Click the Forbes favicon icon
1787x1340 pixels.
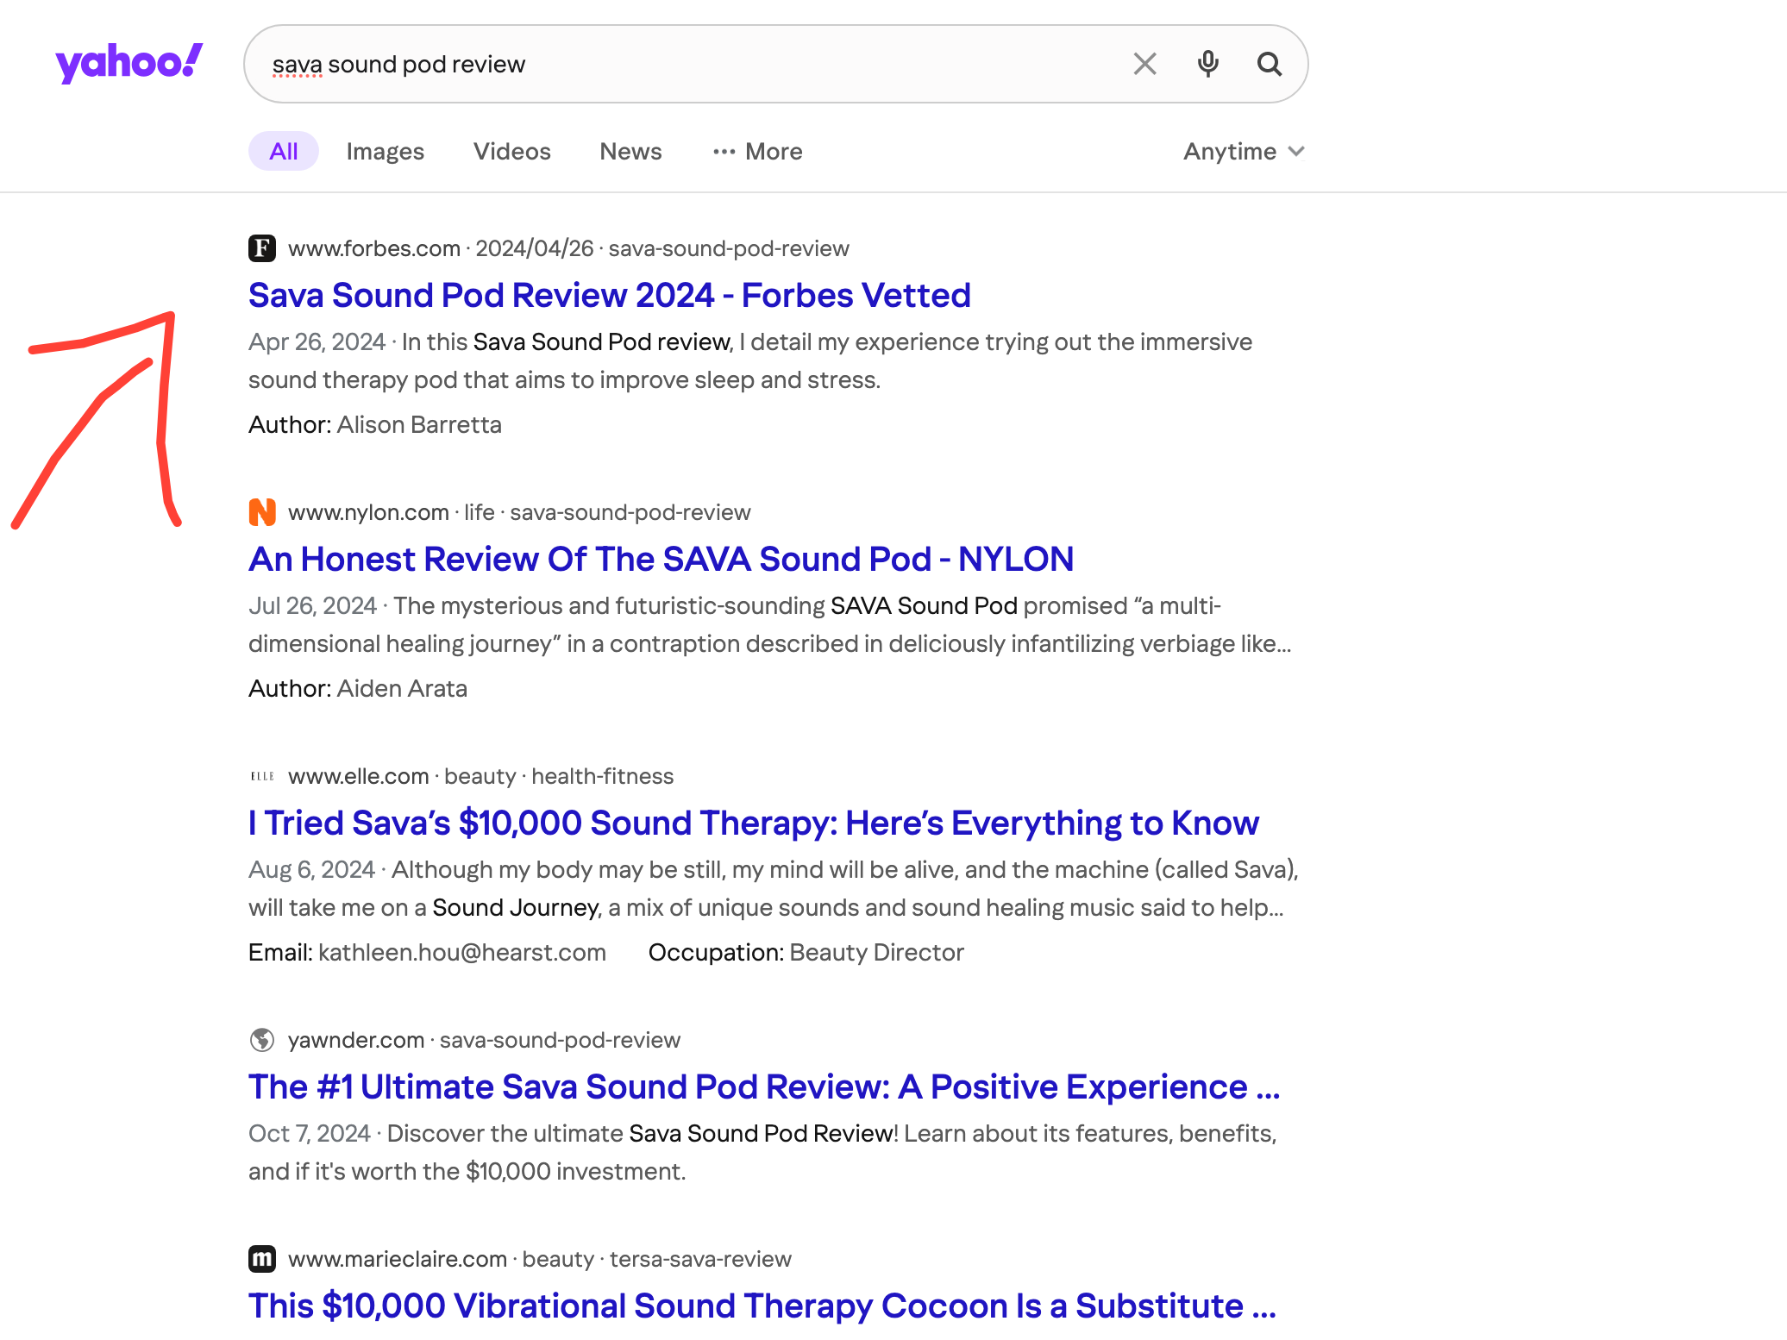coord(262,248)
